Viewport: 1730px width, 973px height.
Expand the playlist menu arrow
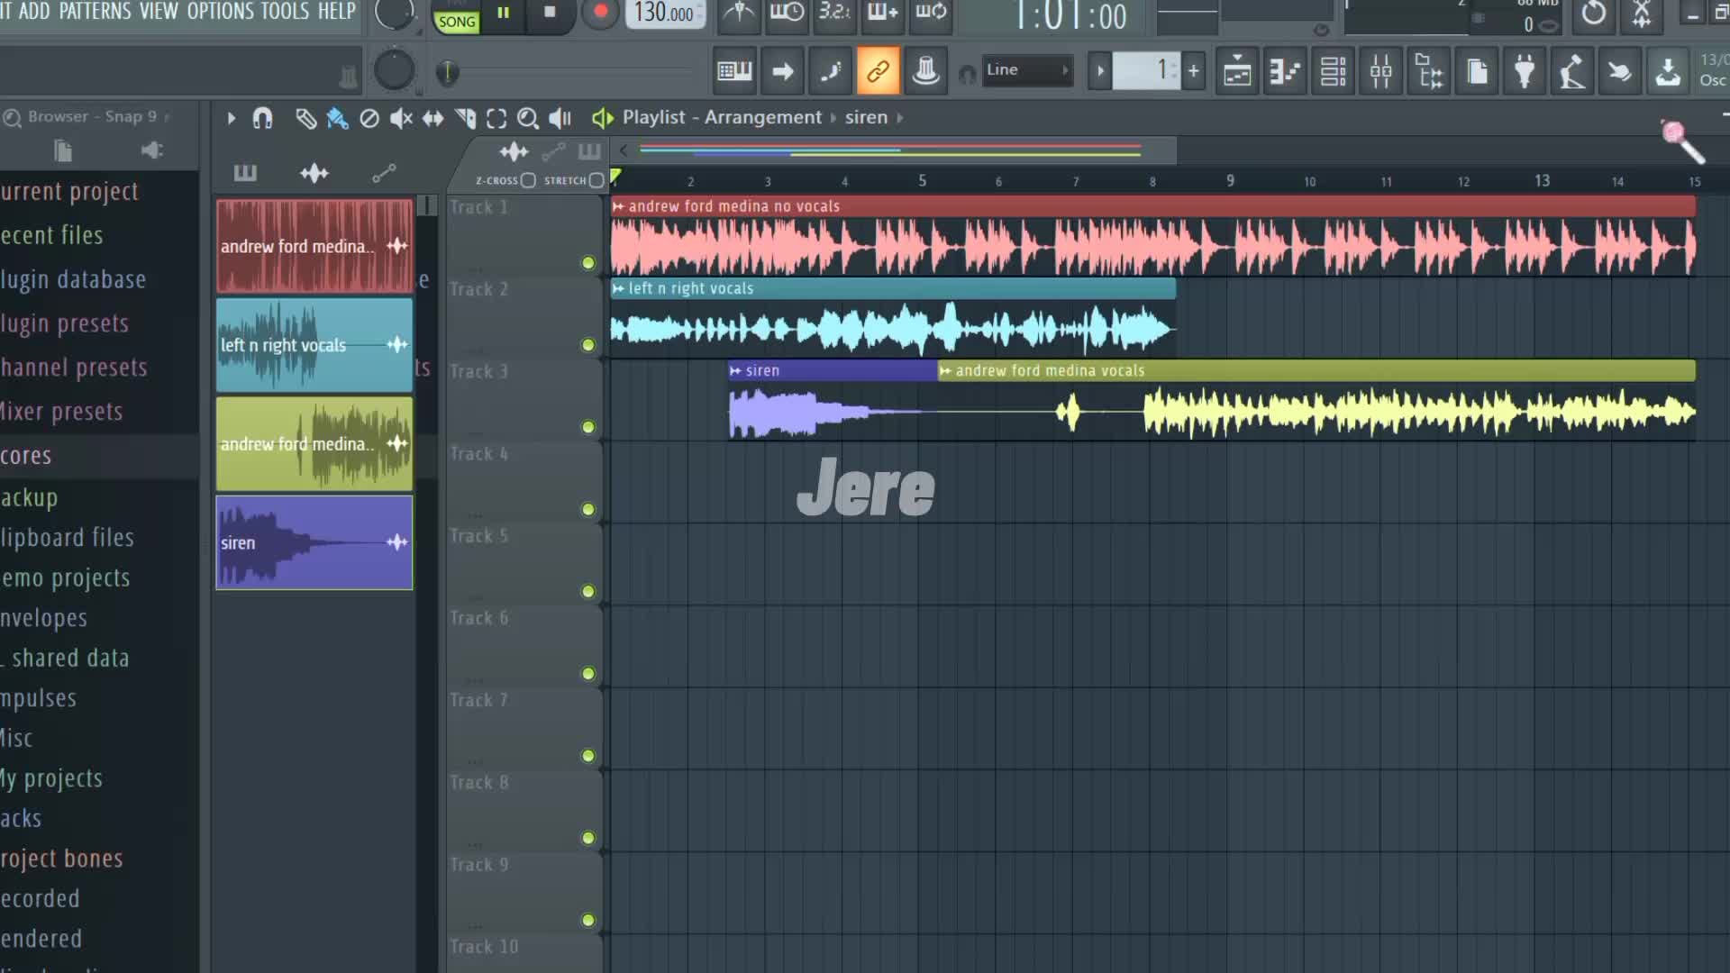click(231, 118)
